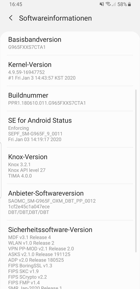
Task: Open the Anbieter-Softwareversion entry
Action: [70, 202]
